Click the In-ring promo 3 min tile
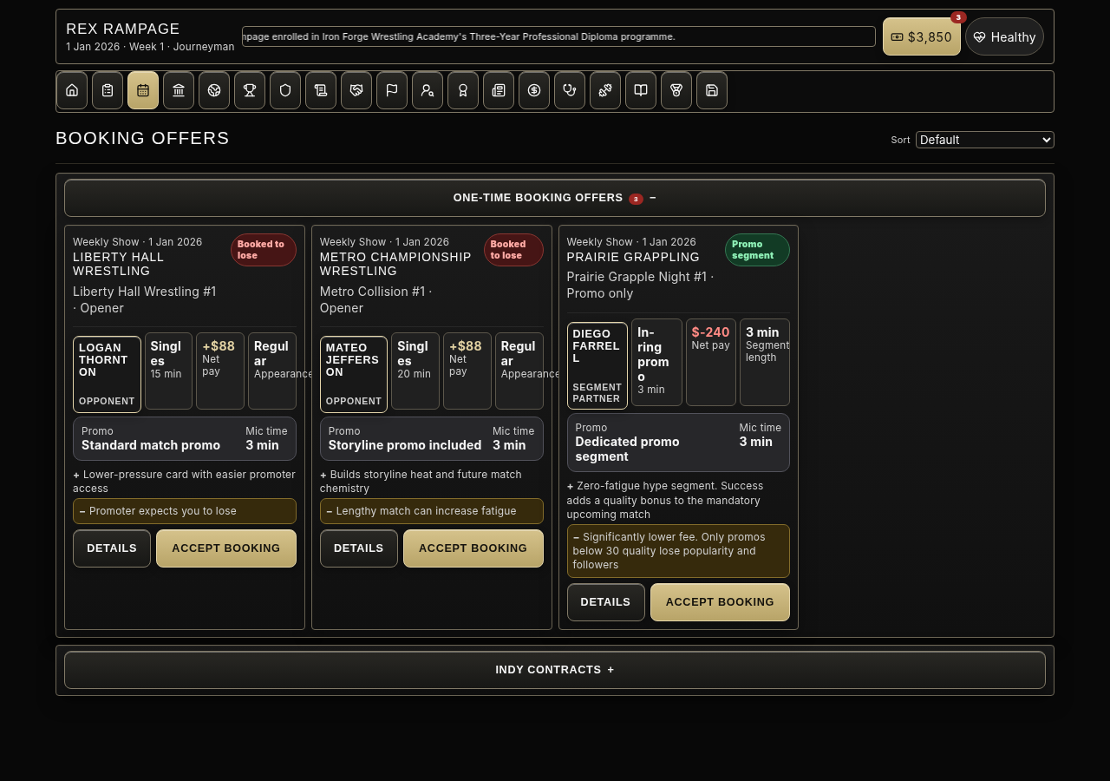This screenshot has height=781, width=1110. pyautogui.click(x=656, y=362)
